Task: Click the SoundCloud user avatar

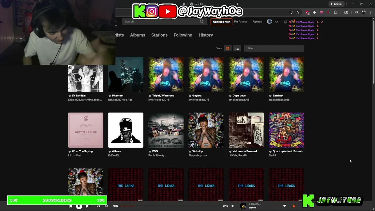Action: coord(270,21)
